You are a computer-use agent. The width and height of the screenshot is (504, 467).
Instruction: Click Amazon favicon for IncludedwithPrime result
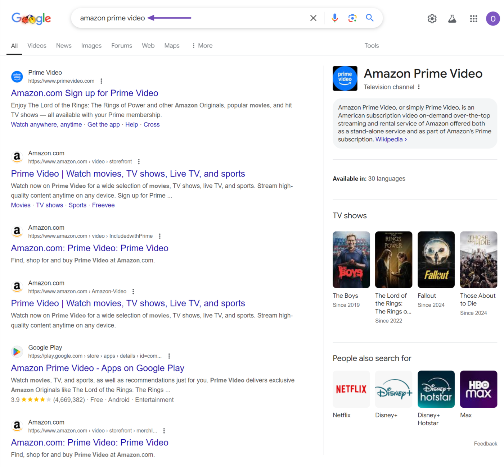(x=17, y=232)
